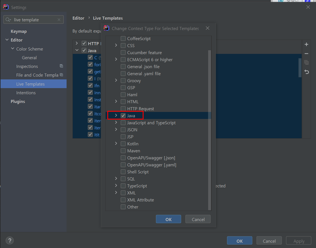Uncheck the Java context checkbox
316x248 pixels.
tap(123, 116)
